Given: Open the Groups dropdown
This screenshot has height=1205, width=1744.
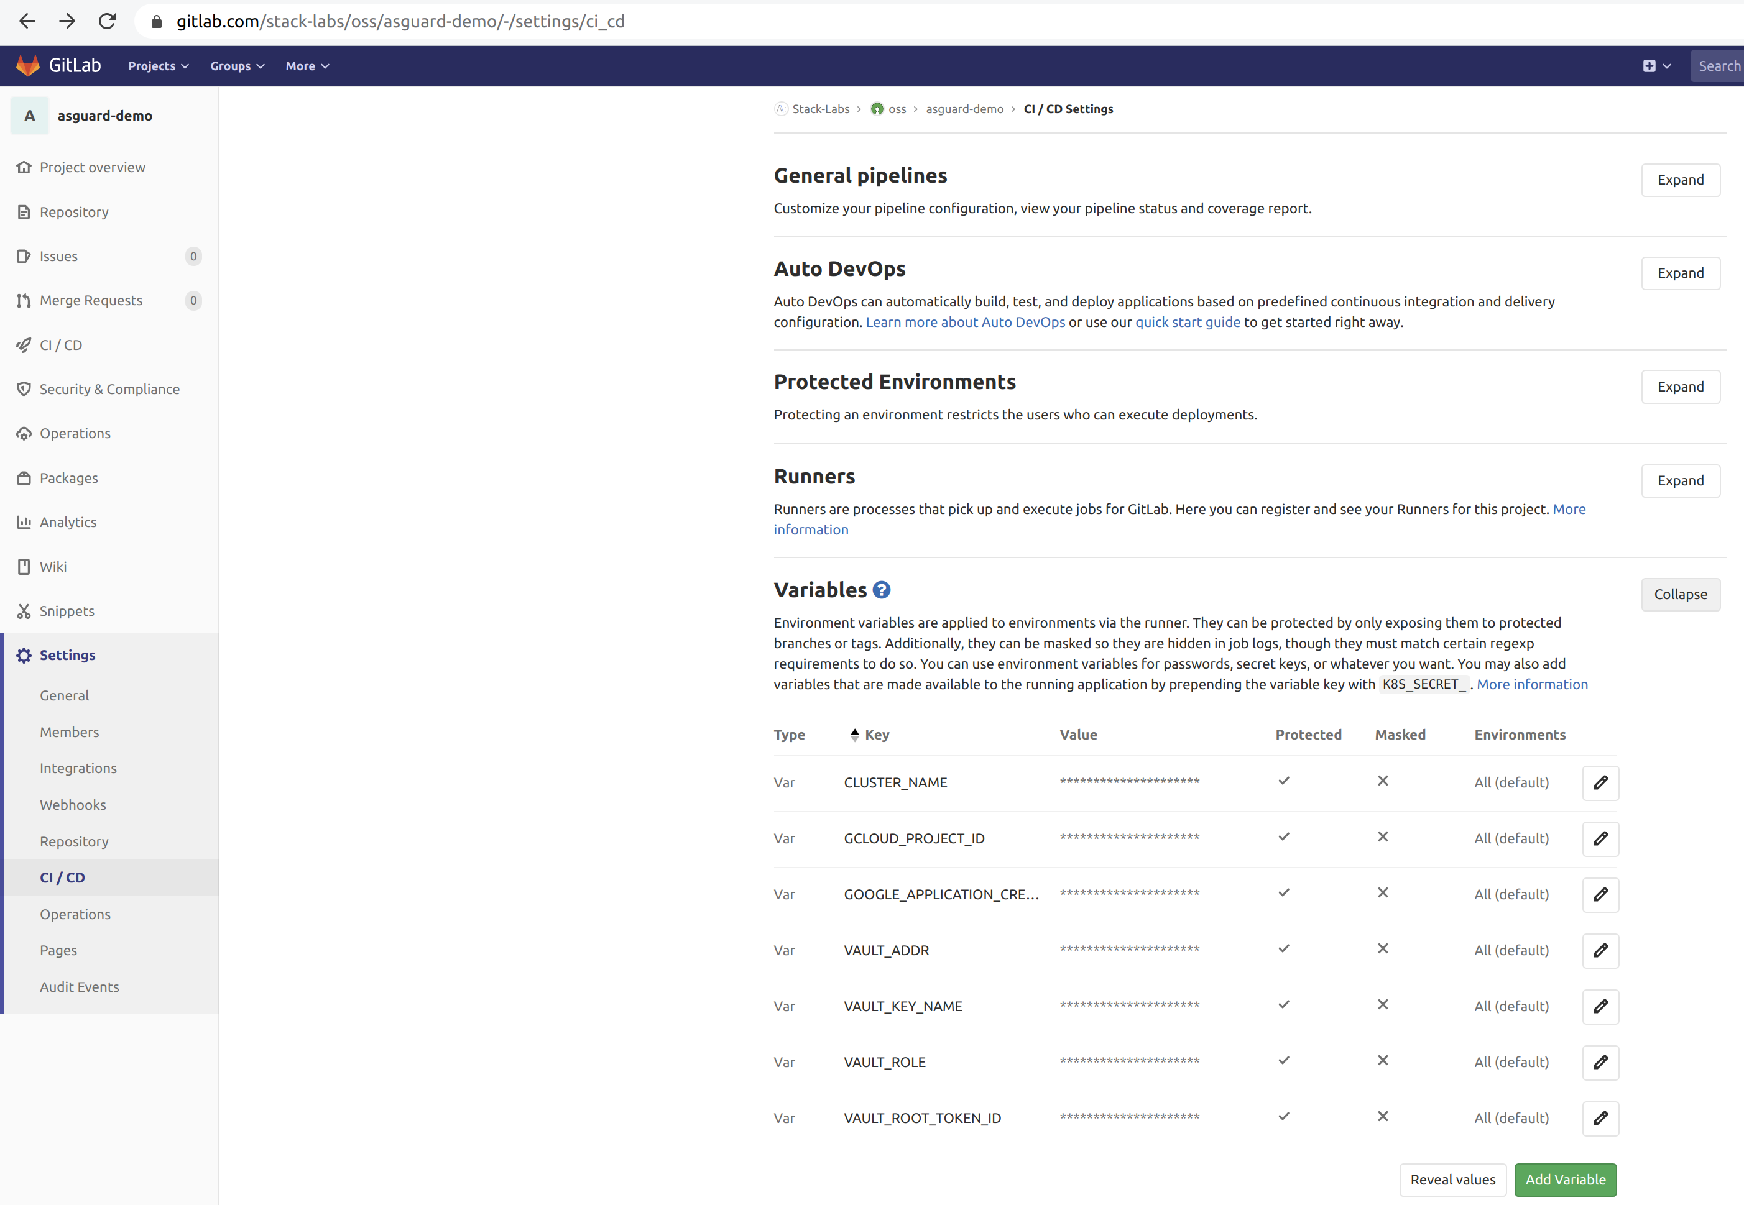Looking at the screenshot, I should [x=237, y=66].
